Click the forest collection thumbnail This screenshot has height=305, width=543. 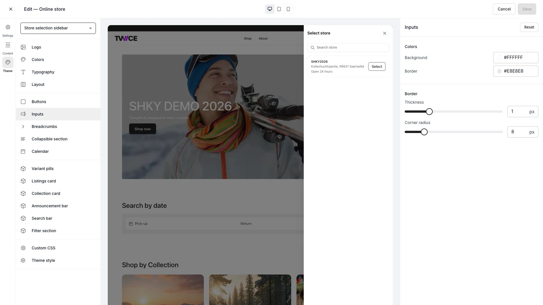[x=250, y=290]
